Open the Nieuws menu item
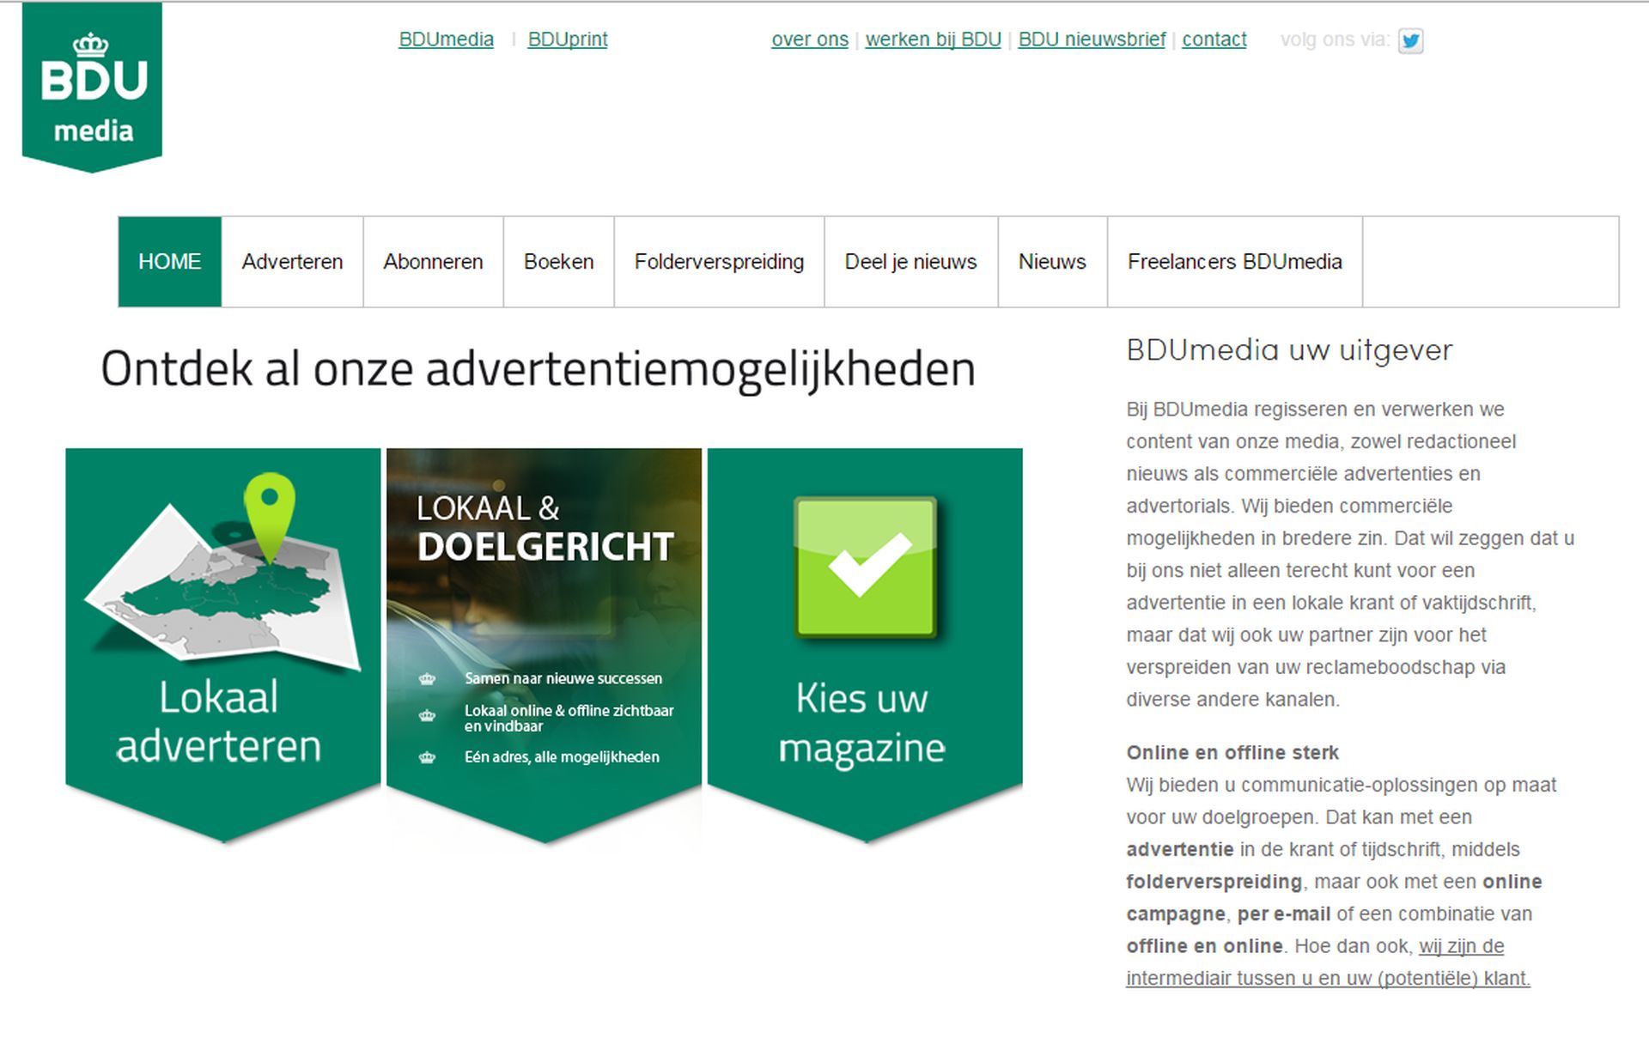 1052,262
